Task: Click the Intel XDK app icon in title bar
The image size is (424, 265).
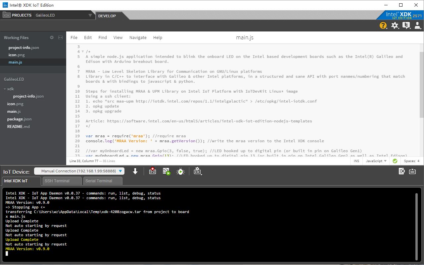Action: (5, 5)
